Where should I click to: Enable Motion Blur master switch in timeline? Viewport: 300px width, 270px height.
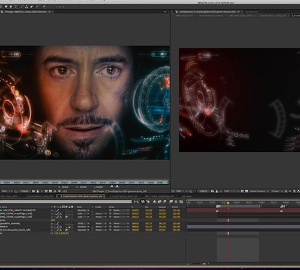tap(164, 202)
